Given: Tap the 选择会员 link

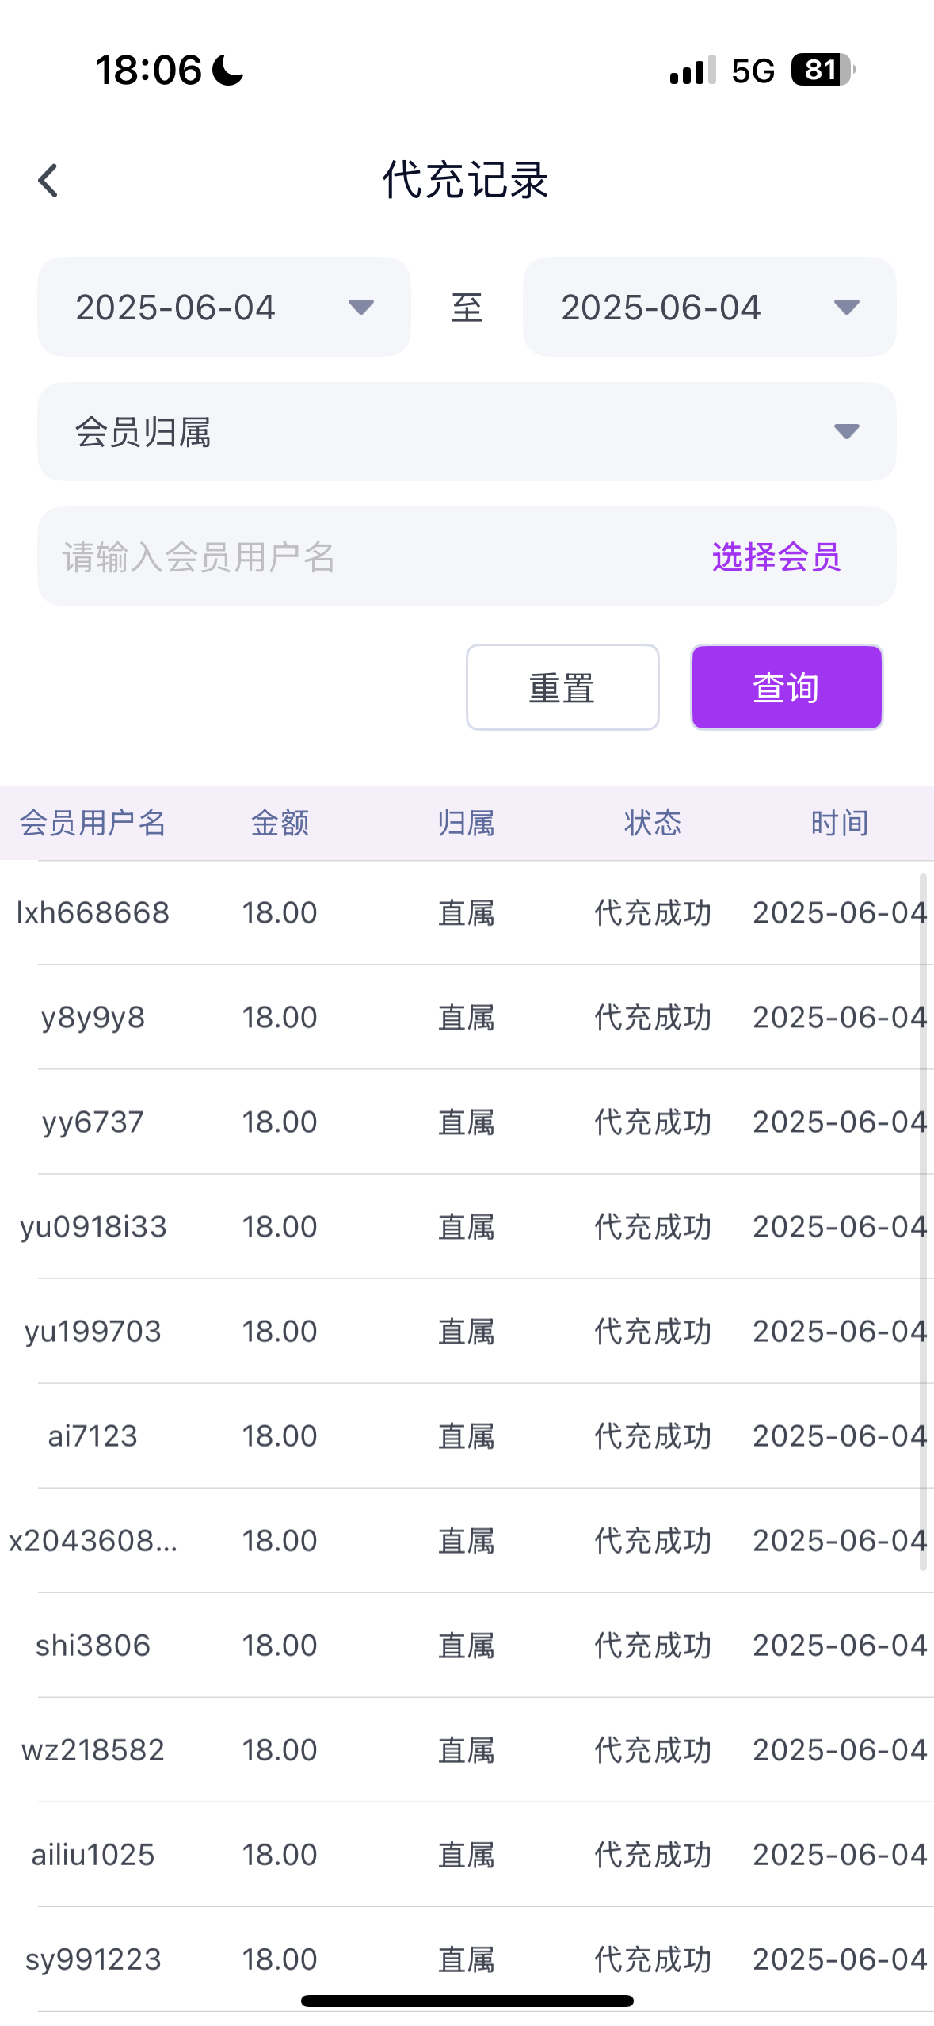Looking at the screenshot, I should tap(776, 557).
